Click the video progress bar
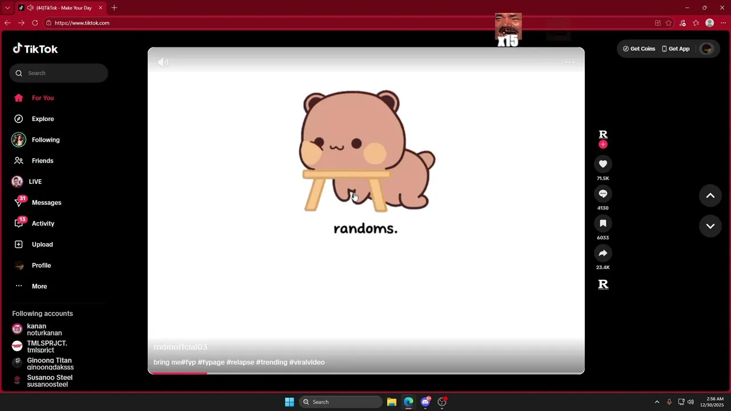The width and height of the screenshot is (731, 411). point(366,373)
